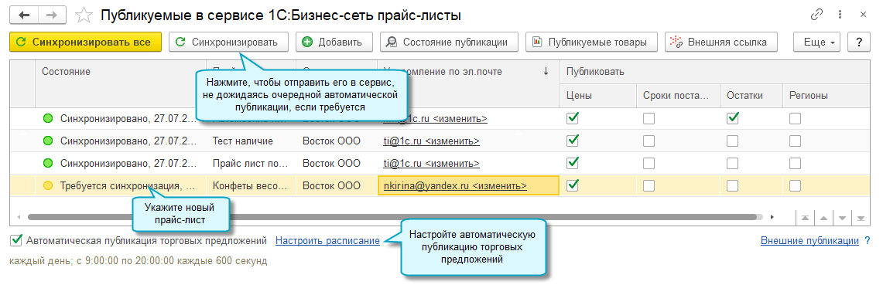Open help with the question mark button

859,42
